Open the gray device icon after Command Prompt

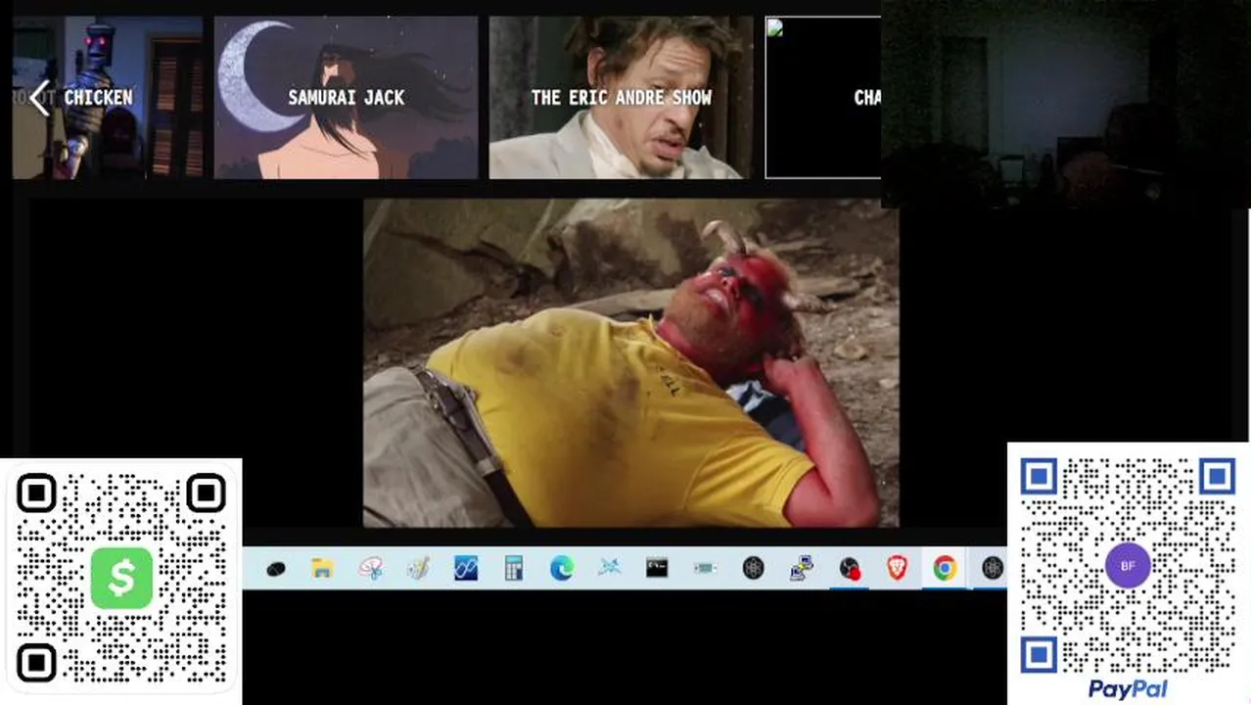pyautogui.click(x=705, y=568)
